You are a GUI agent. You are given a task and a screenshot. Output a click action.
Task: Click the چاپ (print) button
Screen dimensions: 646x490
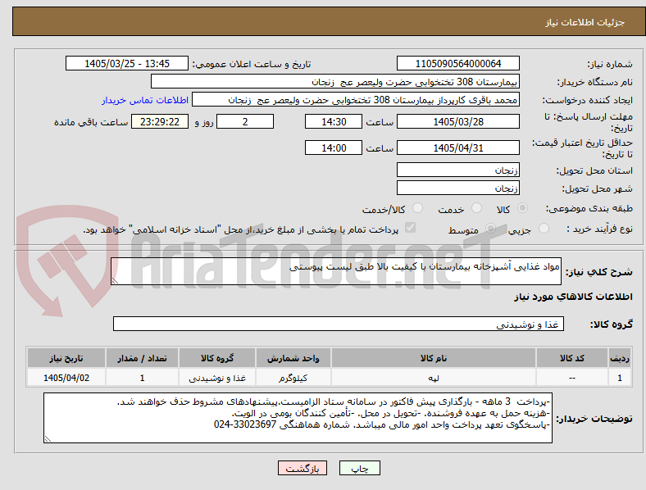[360, 468]
